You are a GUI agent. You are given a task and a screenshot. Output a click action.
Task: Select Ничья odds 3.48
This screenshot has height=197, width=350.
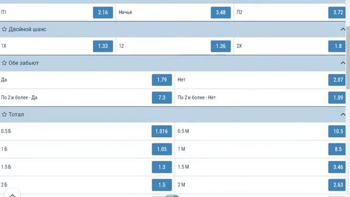pyautogui.click(x=221, y=13)
